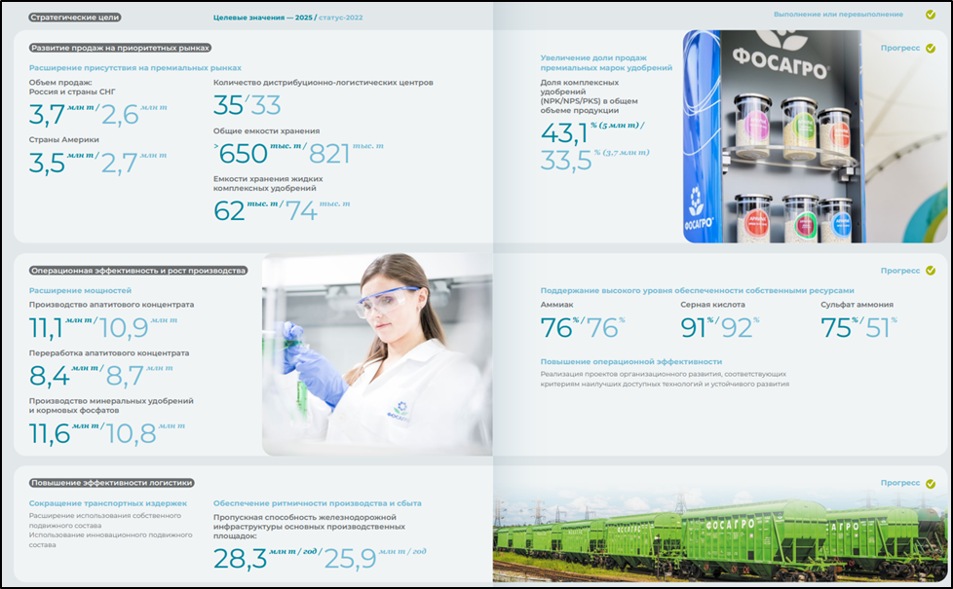This screenshot has height=589, width=953.
Task: Click the 'Прогресс' checkmark in the operational efficiency section
Action: (x=931, y=271)
